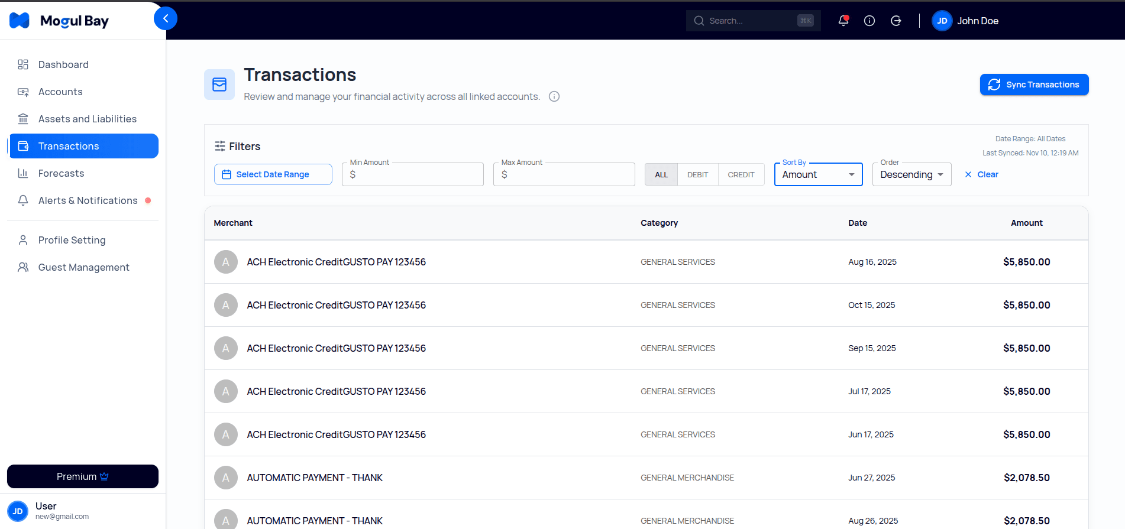Click merchant name in the Jul 17, 2025 row
Screen dimensions: 1125x529
(x=336, y=391)
